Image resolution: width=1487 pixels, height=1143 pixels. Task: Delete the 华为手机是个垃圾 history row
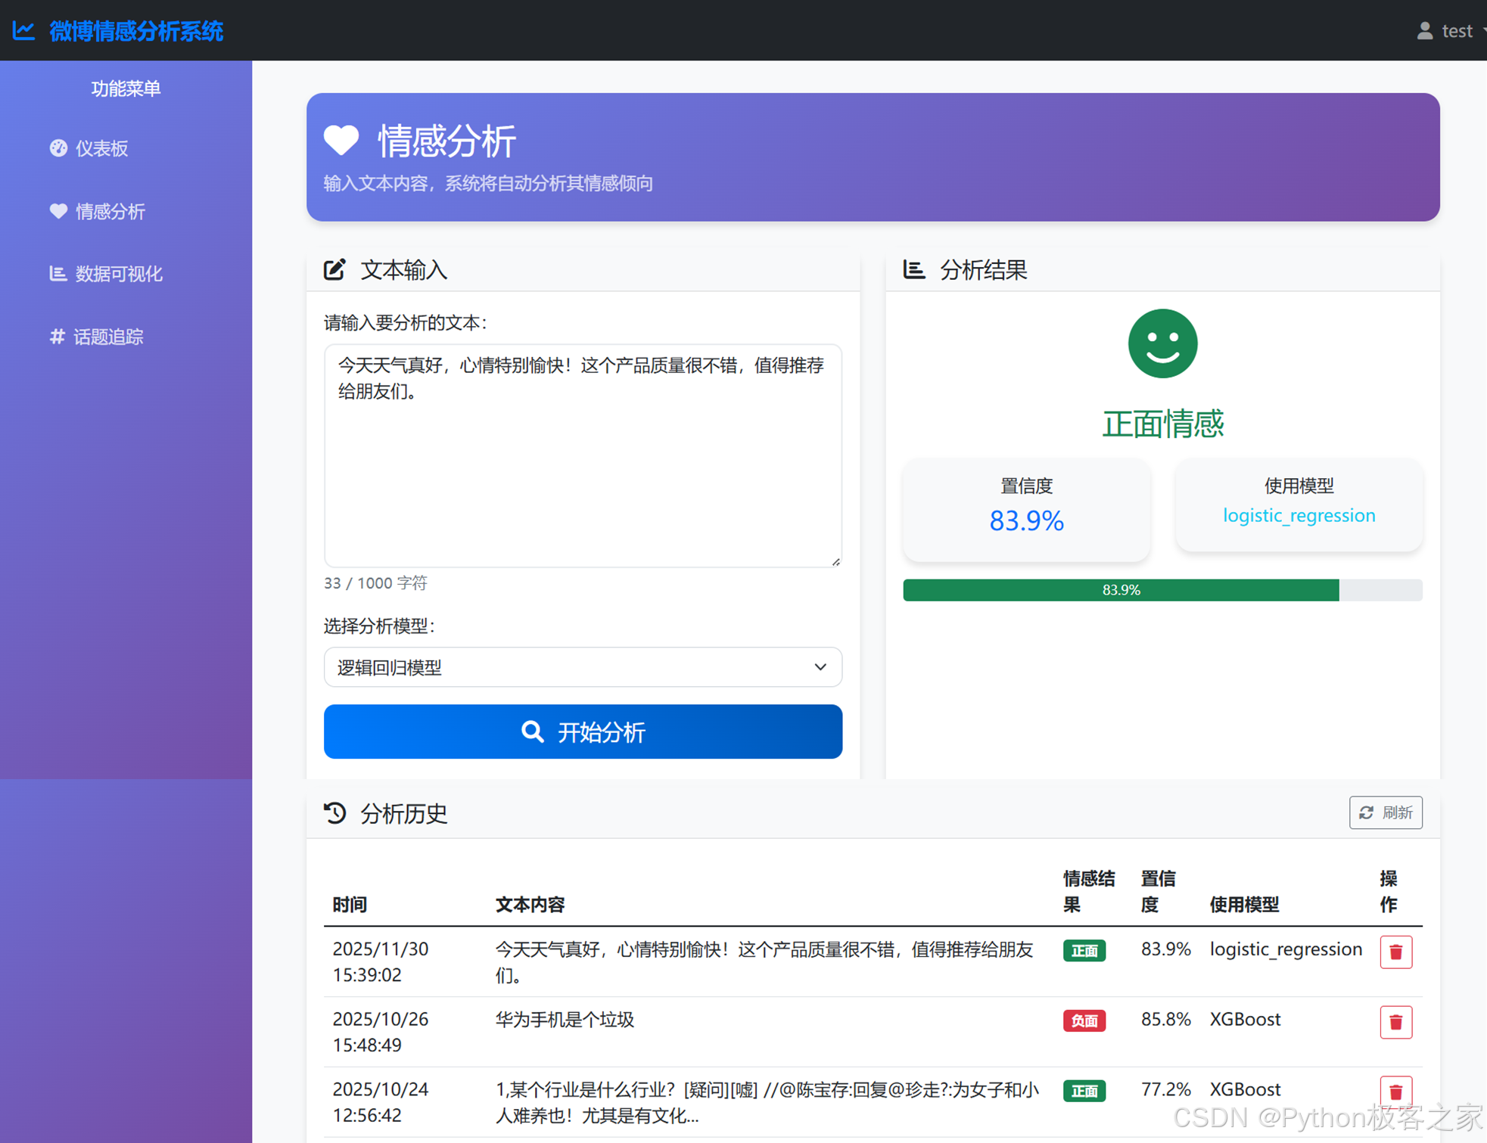coord(1395,1022)
